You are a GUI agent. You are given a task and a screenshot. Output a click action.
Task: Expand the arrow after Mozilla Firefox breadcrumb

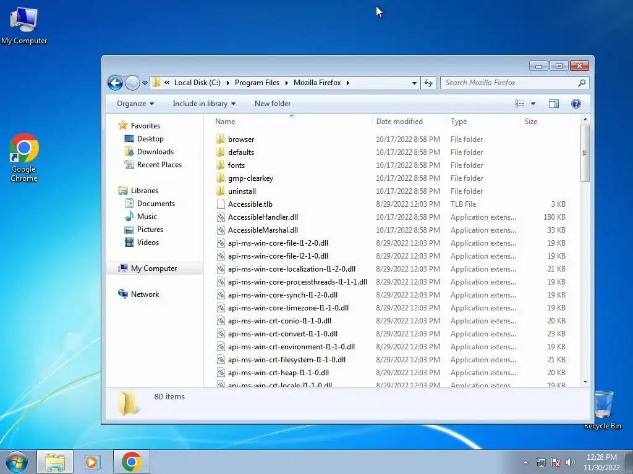347,83
